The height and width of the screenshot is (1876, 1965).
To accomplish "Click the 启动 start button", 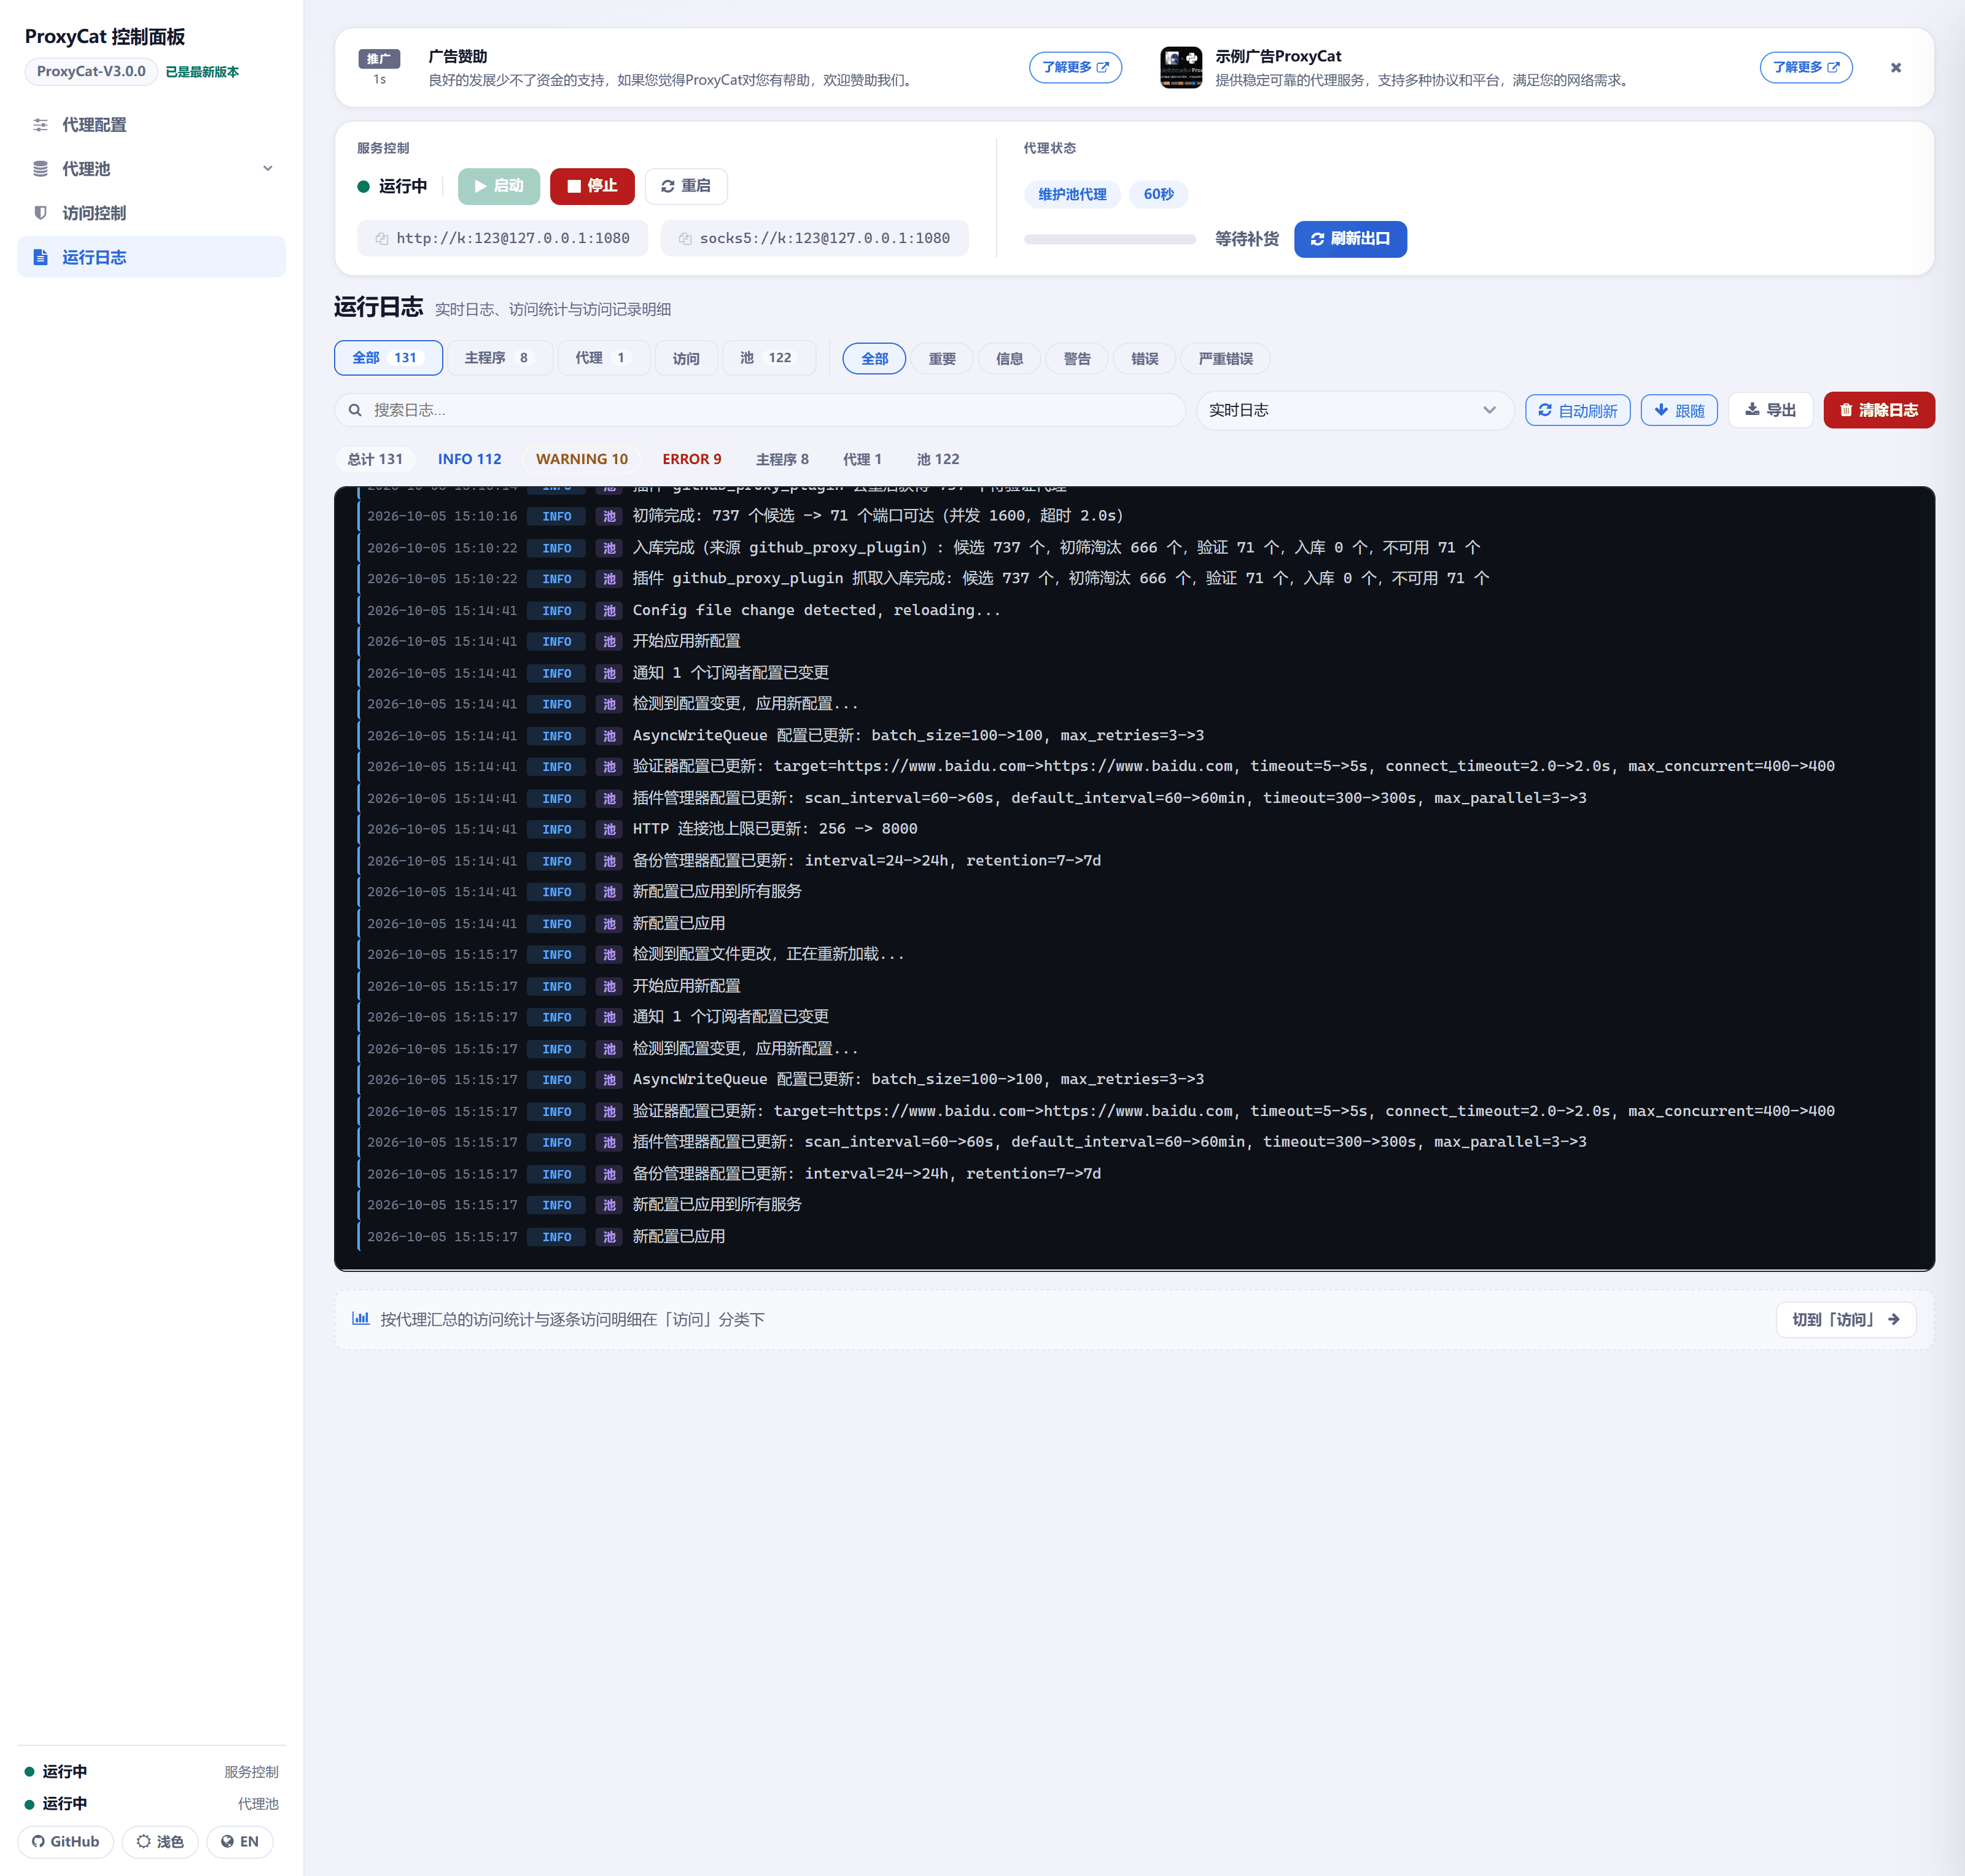I will [498, 186].
